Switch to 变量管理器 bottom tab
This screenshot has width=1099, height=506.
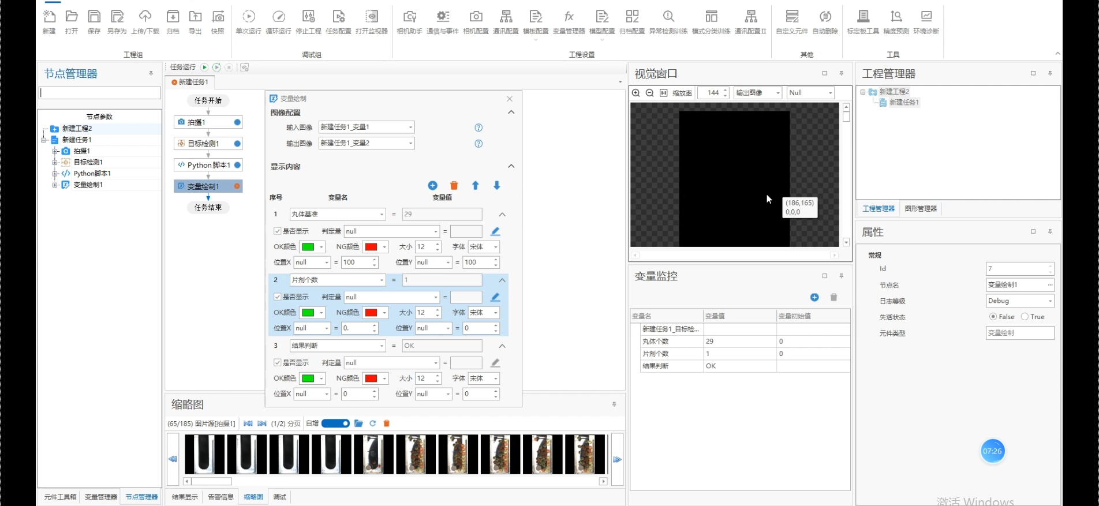100,497
